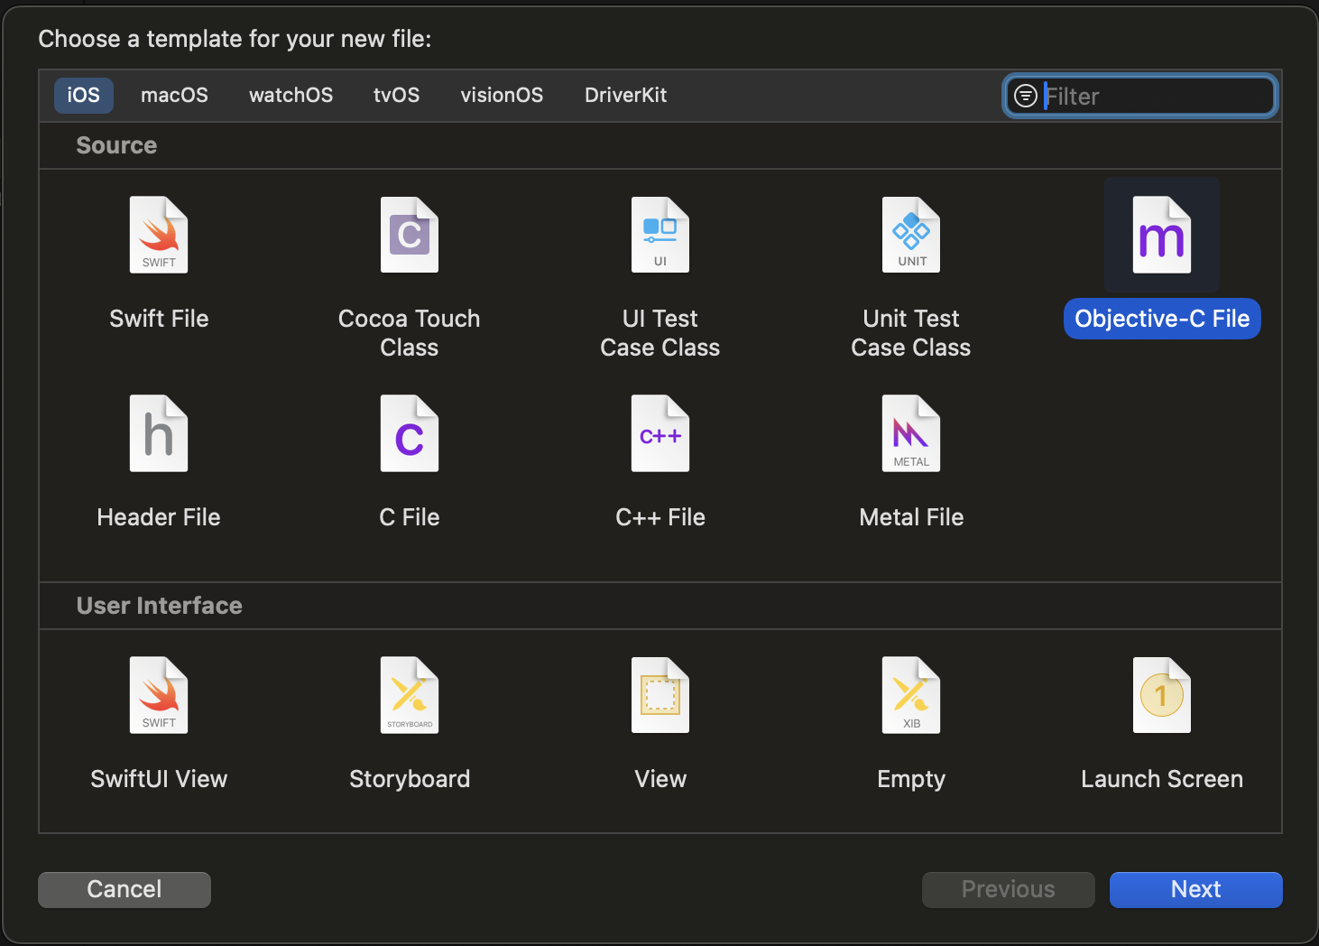Click the "Metal File" label

pos(911,517)
